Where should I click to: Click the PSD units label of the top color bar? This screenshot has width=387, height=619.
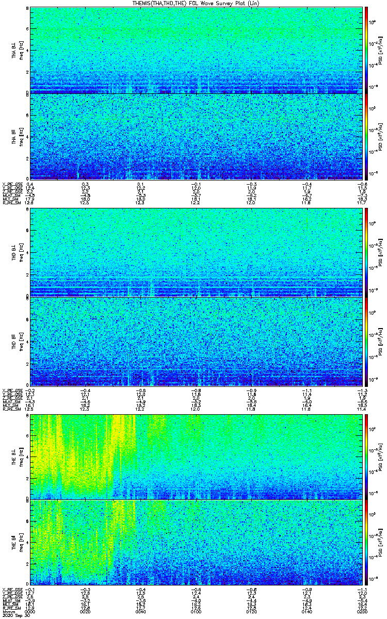(381, 50)
